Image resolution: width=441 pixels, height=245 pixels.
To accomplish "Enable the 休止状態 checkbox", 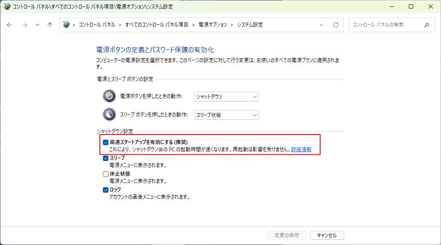I will [105, 174].
